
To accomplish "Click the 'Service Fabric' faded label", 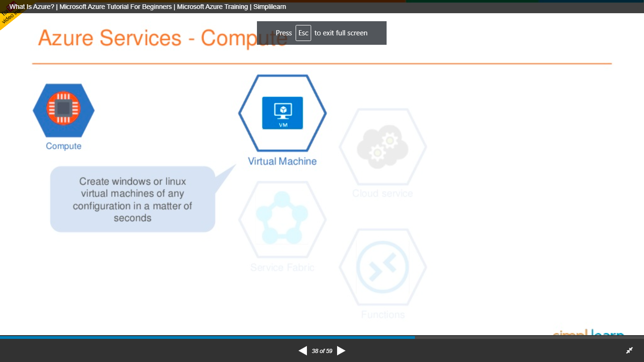I will pos(282,268).
